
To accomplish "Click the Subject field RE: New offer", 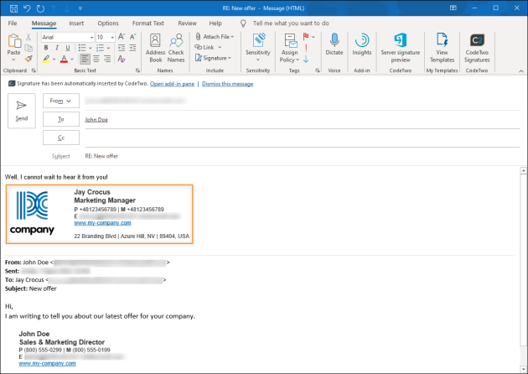I will pyautogui.click(x=303, y=156).
